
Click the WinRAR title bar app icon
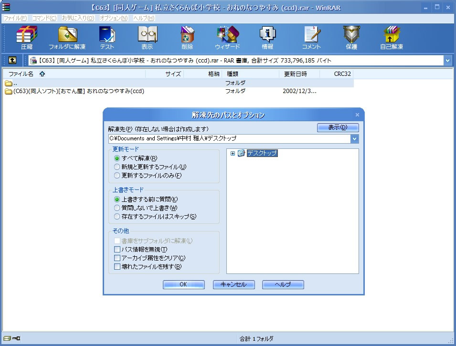6,7
